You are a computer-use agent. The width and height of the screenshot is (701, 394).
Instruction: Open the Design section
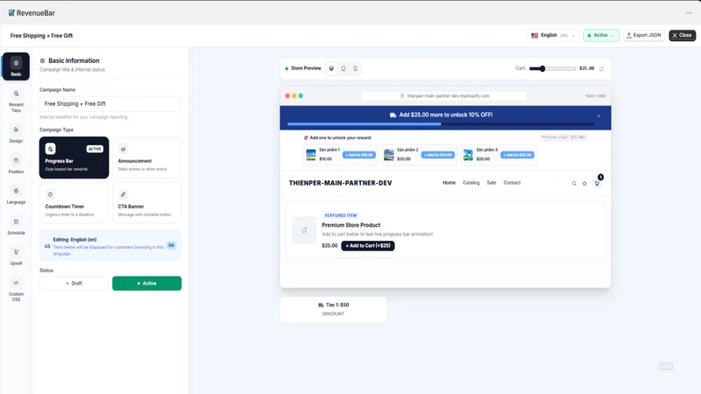tap(16, 134)
